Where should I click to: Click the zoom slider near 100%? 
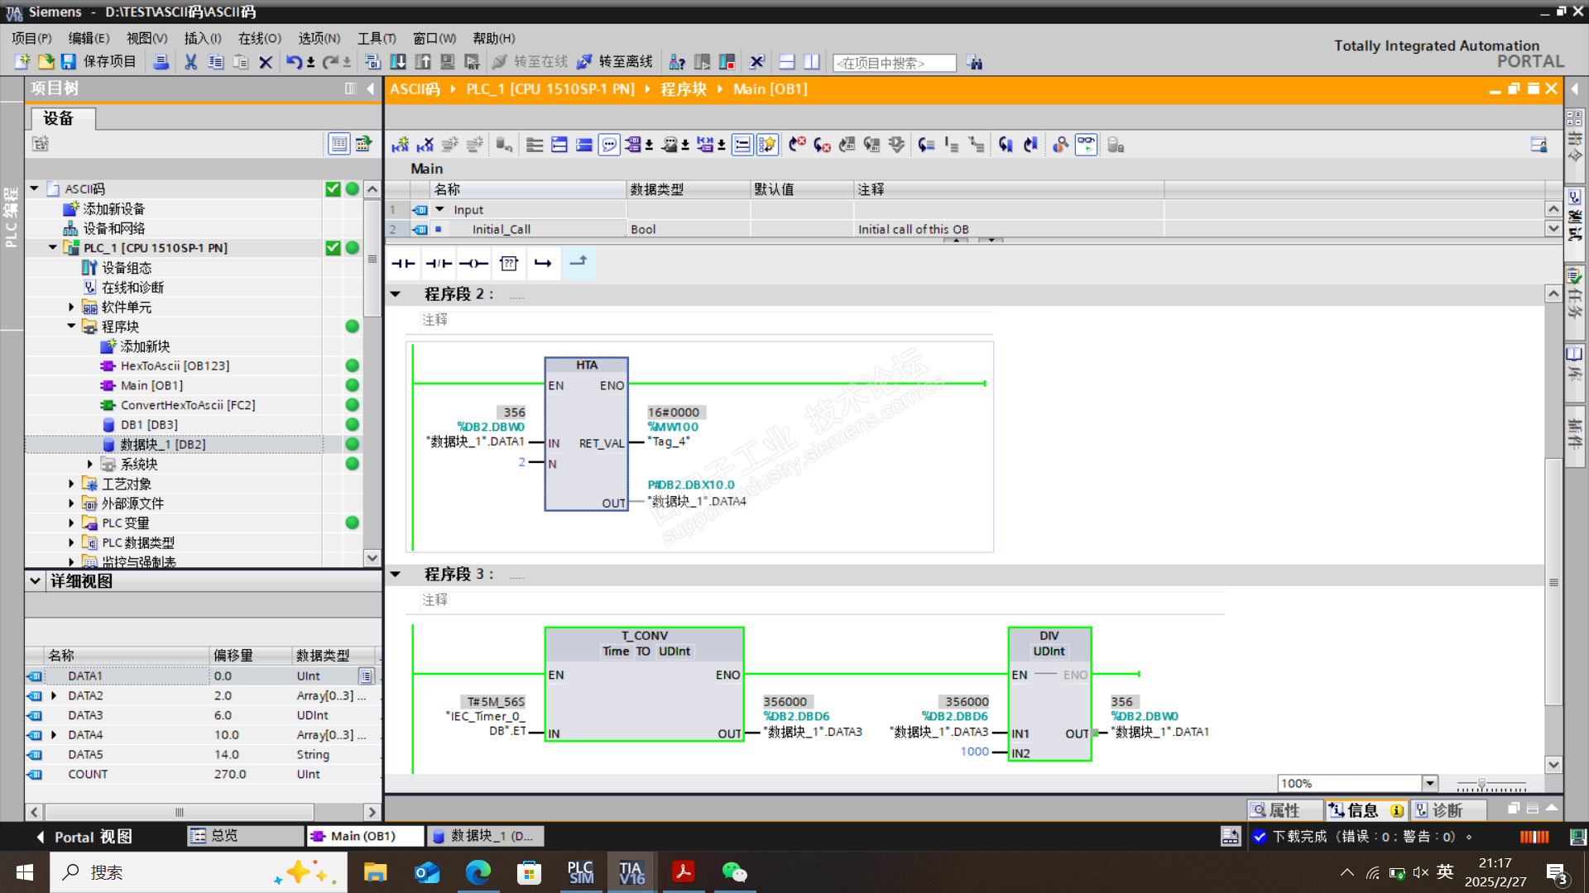(x=1481, y=783)
